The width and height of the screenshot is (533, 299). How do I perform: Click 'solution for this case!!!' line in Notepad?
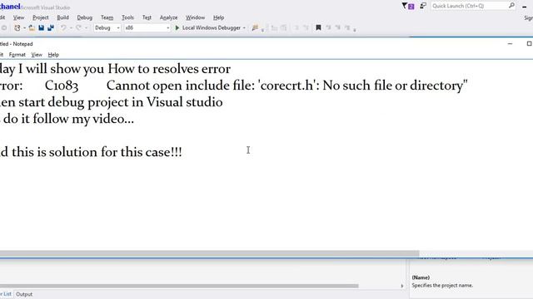pyautogui.click(x=116, y=152)
